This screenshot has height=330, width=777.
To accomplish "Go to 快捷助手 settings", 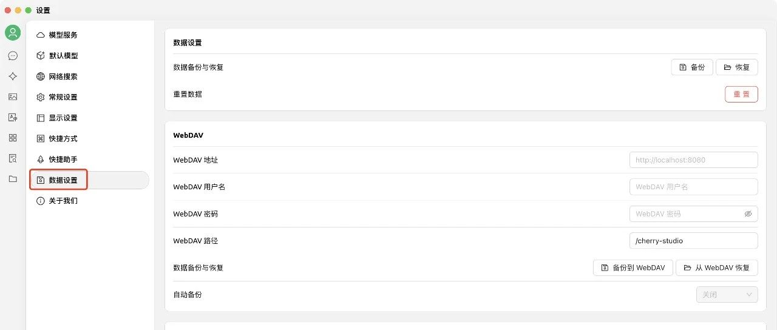I will pyautogui.click(x=63, y=159).
